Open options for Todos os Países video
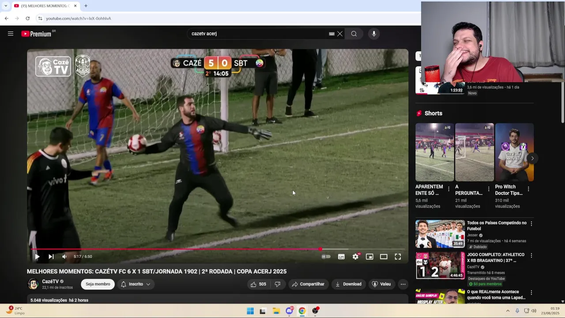 531,224
